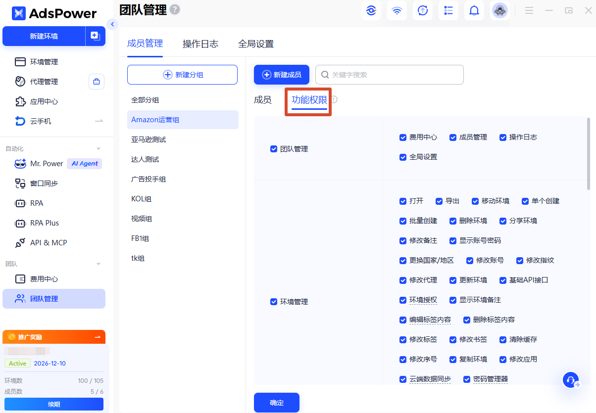Click the 新建成员 button
Screen dimensions: 596x413
tap(282, 75)
